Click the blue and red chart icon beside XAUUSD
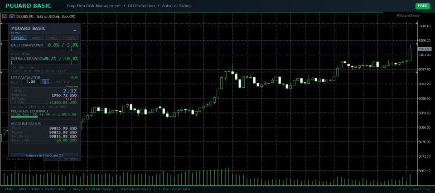Image resolution: width=435 pixels, height=193 pixels. coord(12,16)
